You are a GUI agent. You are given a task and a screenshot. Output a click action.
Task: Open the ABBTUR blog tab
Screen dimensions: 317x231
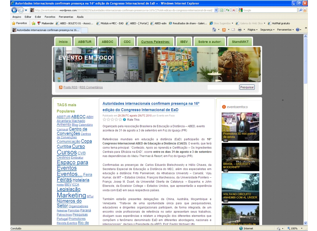pyautogui.click(x=85, y=42)
